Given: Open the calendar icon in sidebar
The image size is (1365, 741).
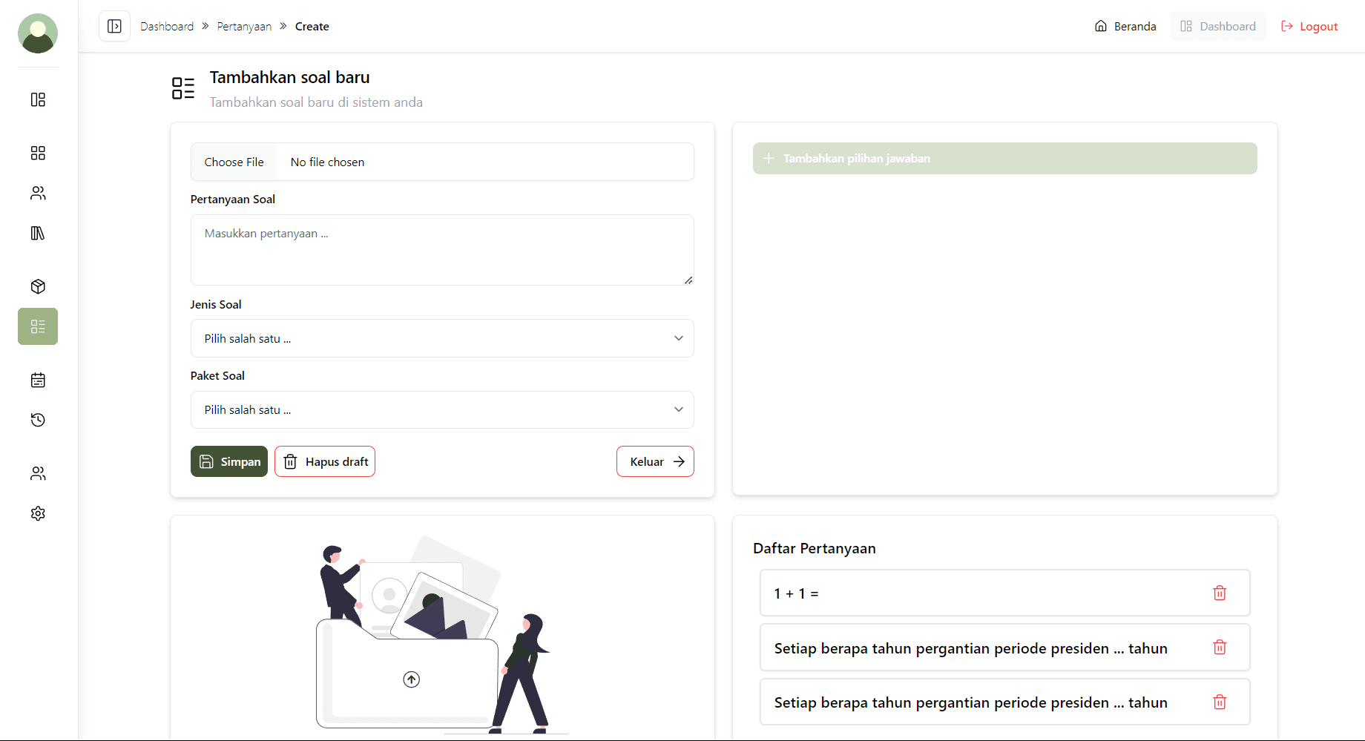Looking at the screenshot, I should pyautogui.click(x=38, y=381).
